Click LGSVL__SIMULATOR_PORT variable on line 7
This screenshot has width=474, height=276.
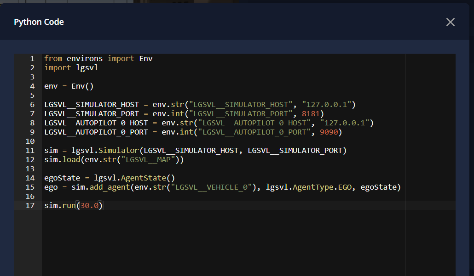92,114
